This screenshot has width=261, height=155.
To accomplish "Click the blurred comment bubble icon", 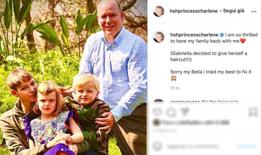I will pos(171,112).
